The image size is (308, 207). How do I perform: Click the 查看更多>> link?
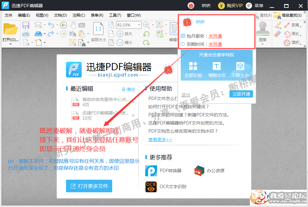(160, 140)
